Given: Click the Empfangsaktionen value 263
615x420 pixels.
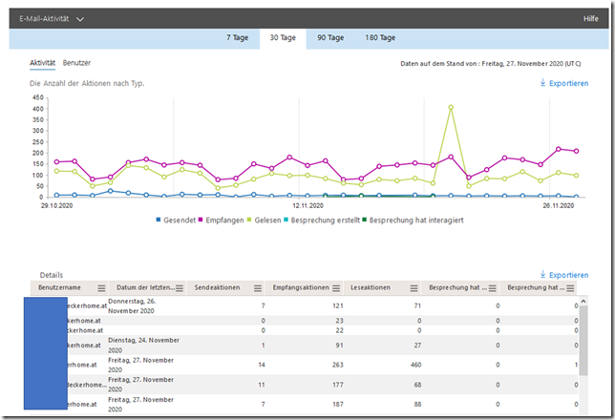Looking at the screenshot, I should [338, 365].
